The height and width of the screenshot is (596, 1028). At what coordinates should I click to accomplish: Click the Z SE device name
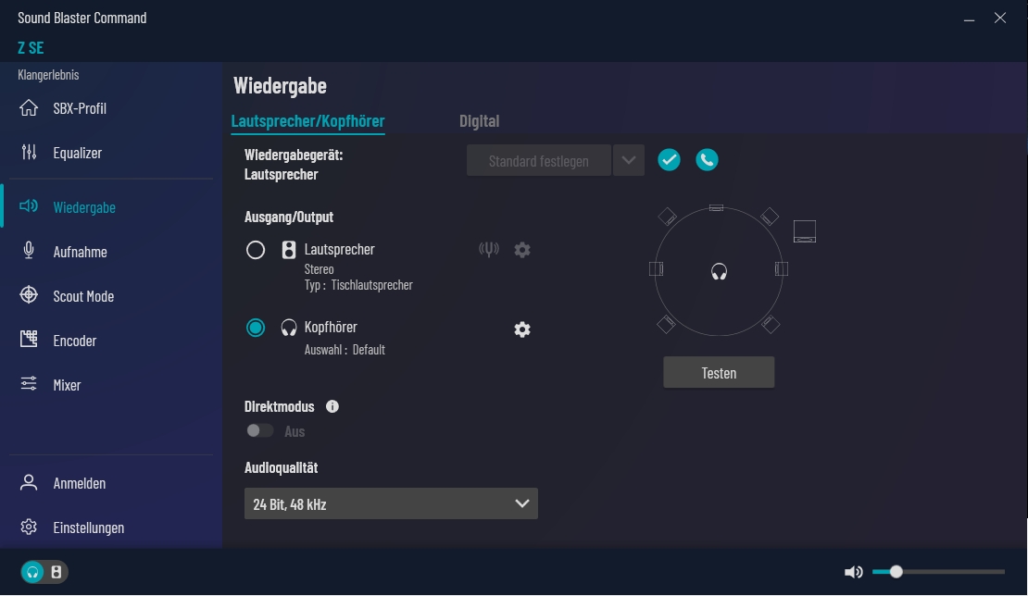point(31,48)
